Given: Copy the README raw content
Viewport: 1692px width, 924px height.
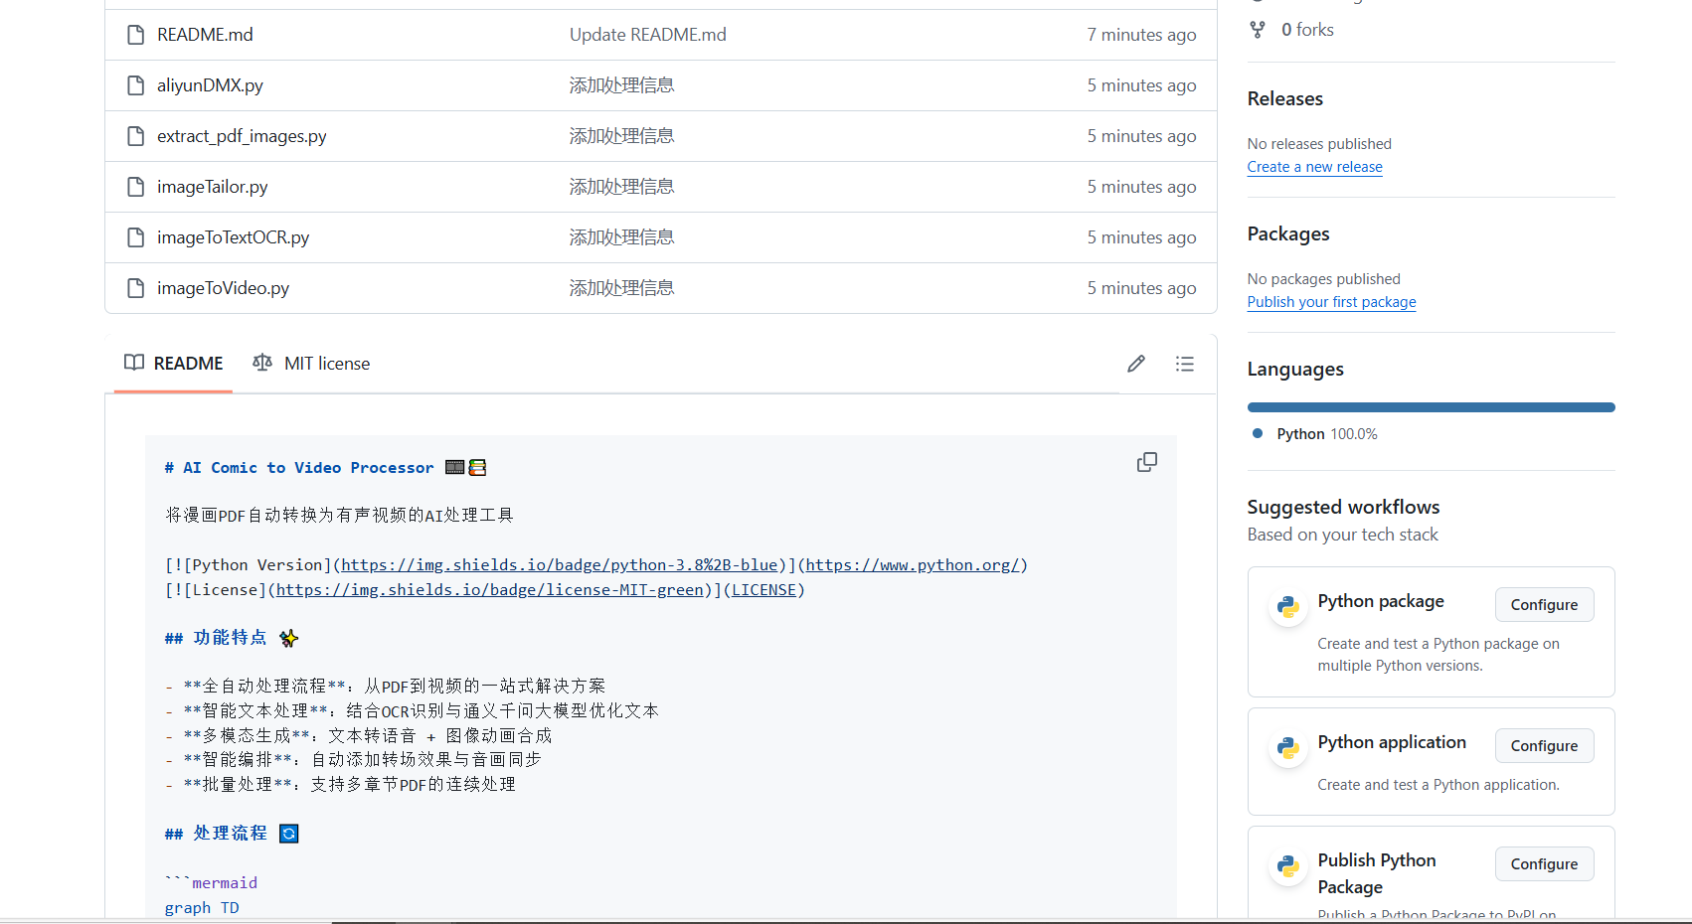Looking at the screenshot, I should coord(1147,462).
